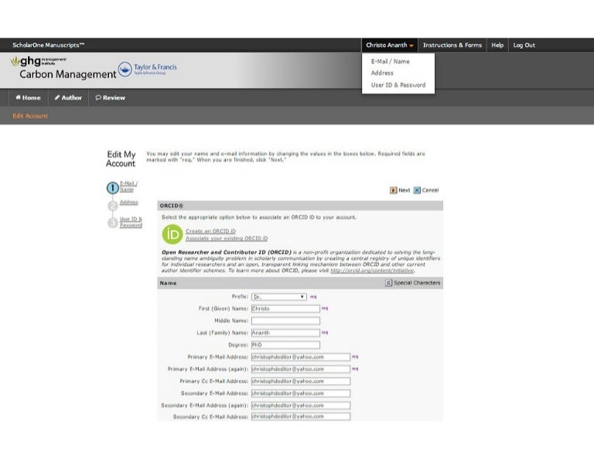Click step 1 E-Mail / Name circle
The width and height of the screenshot is (594, 459).
point(112,187)
